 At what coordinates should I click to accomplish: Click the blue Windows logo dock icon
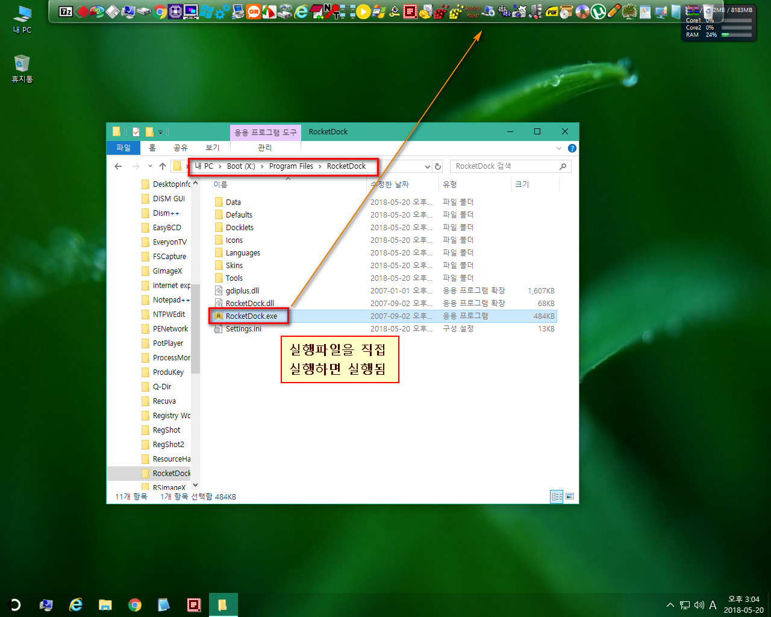207,11
